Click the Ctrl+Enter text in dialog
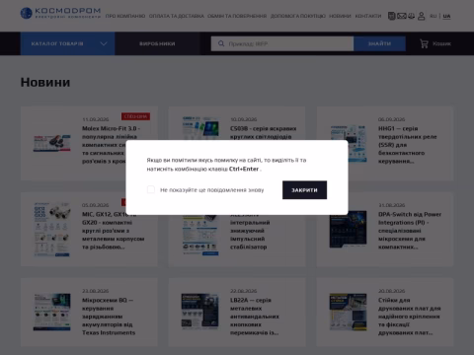This screenshot has height=355, width=474. pos(244,169)
